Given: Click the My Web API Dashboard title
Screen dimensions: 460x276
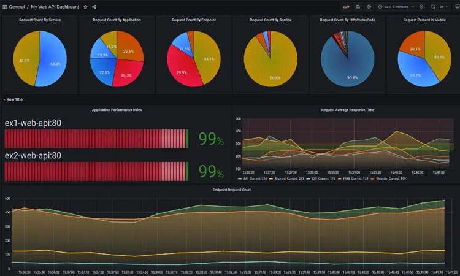Looking at the screenshot, I should pyautogui.click(x=55, y=7).
